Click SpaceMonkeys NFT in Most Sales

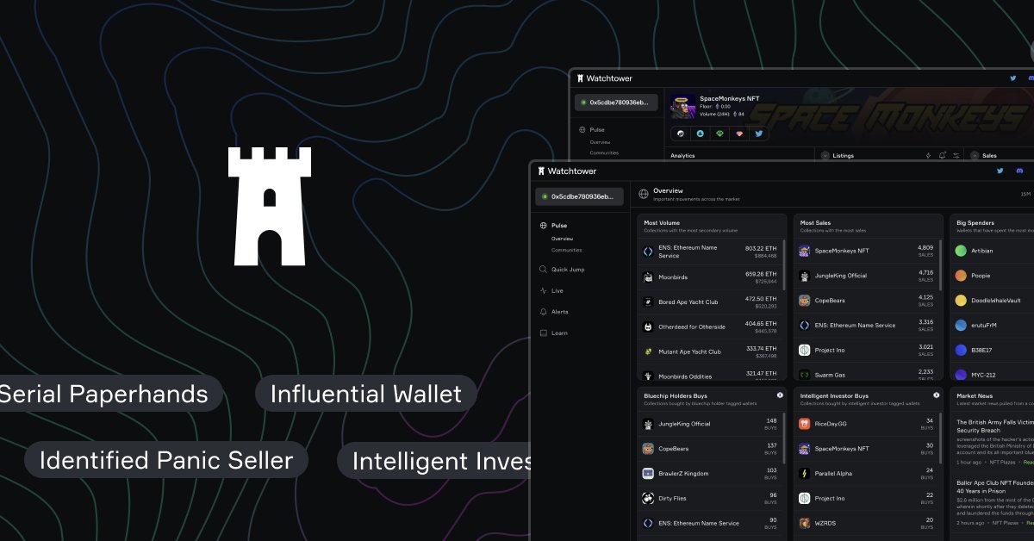(867, 252)
